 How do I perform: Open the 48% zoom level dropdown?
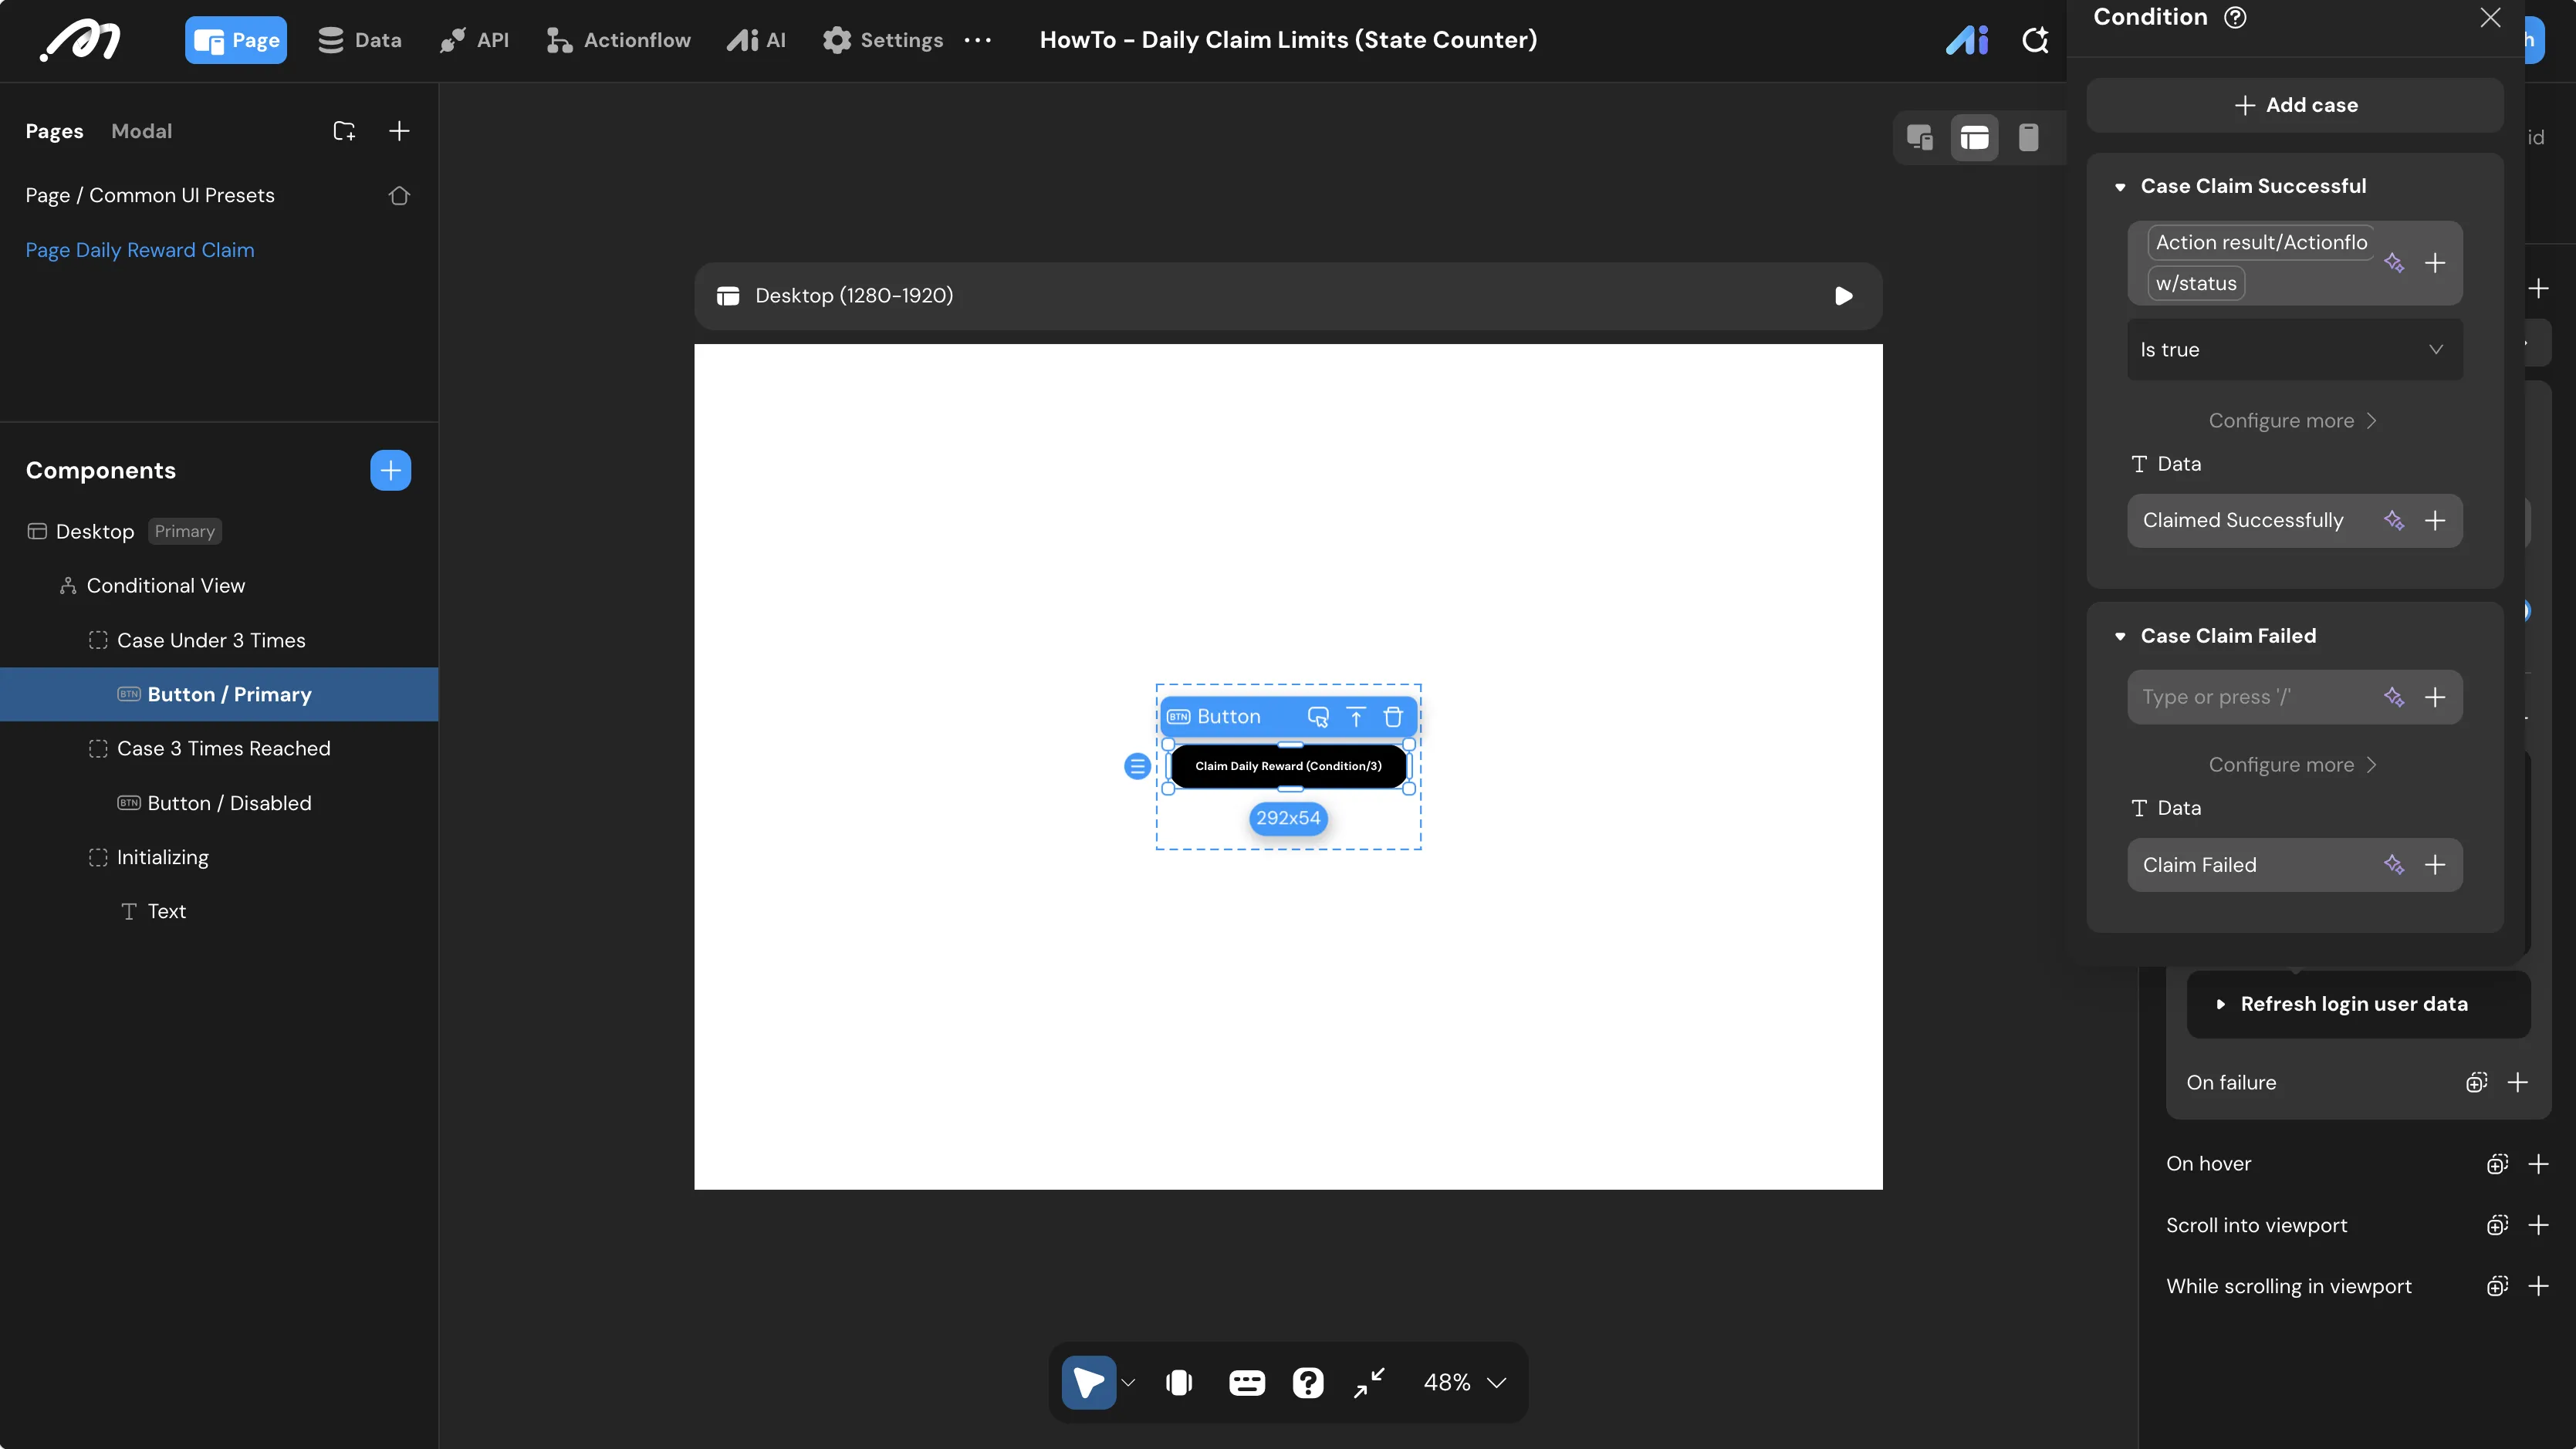tap(1464, 1383)
